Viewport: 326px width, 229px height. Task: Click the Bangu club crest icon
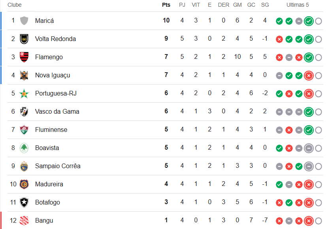click(x=24, y=220)
